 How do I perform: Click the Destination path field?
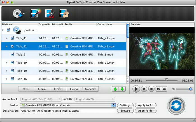coord(68,111)
